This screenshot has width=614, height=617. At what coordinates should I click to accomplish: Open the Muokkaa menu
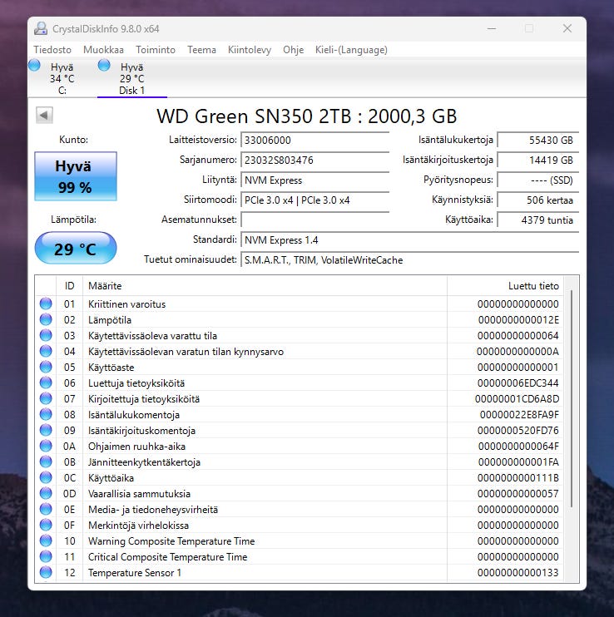[103, 50]
